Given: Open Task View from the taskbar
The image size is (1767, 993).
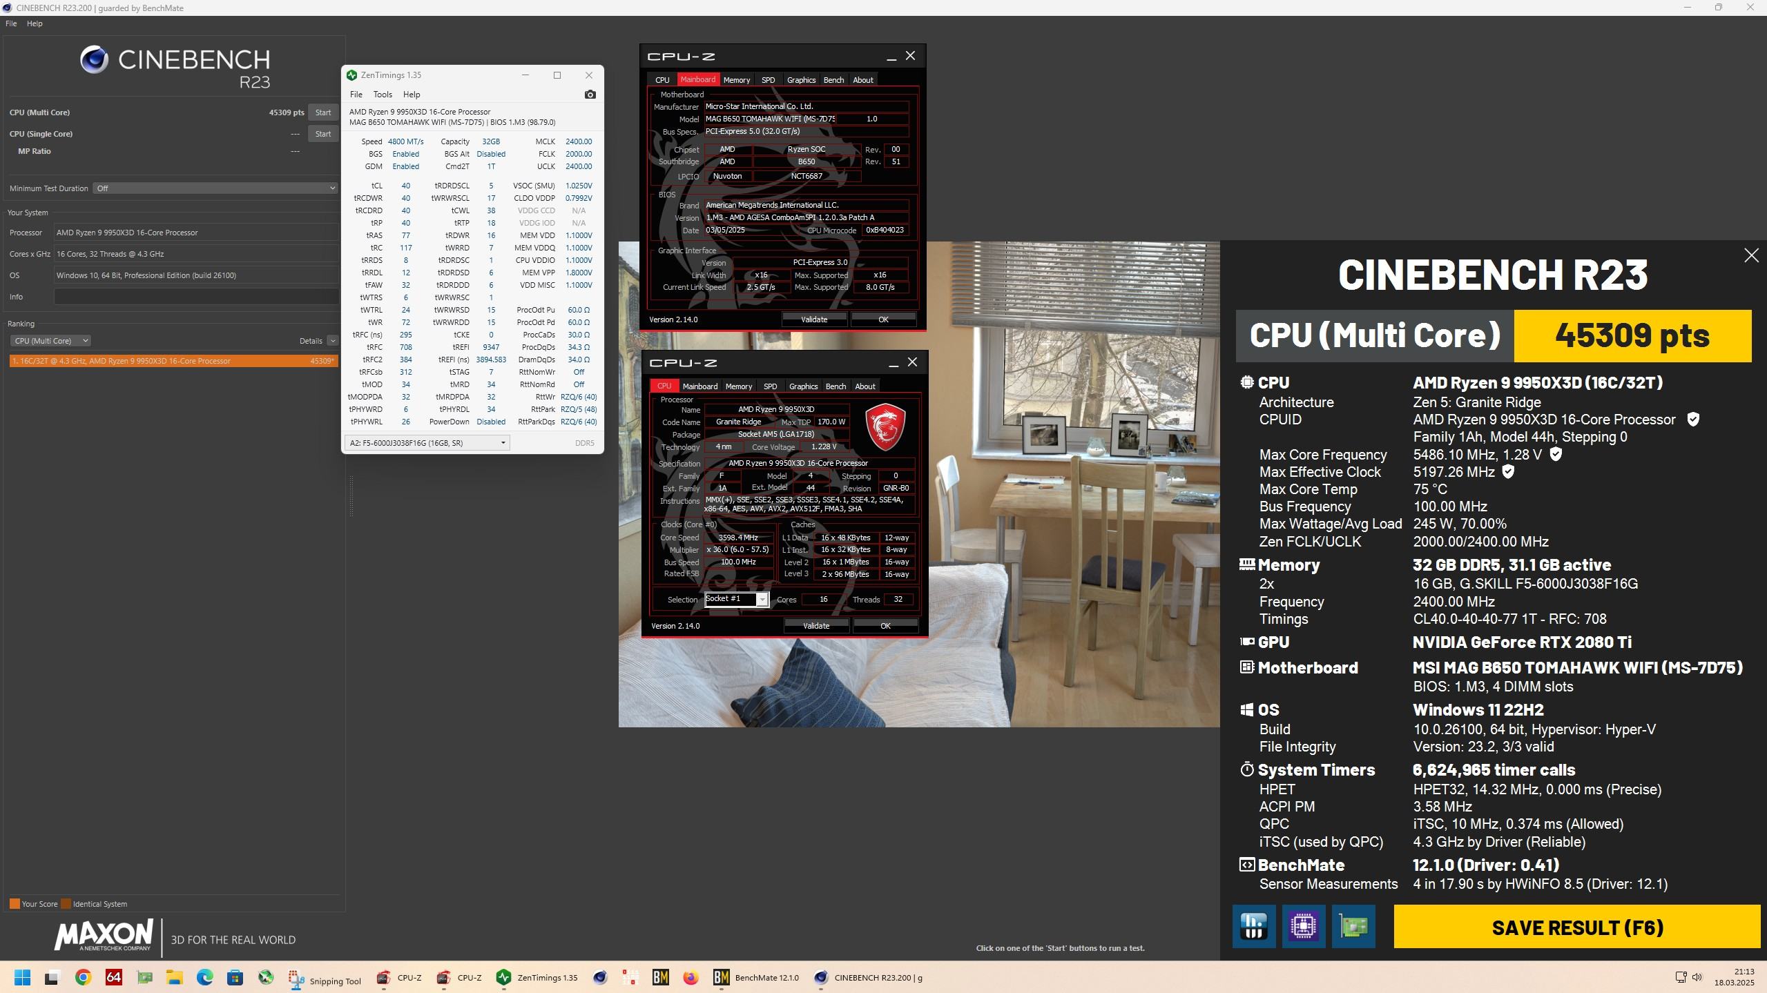Looking at the screenshot, I should (x=52, y=977).
